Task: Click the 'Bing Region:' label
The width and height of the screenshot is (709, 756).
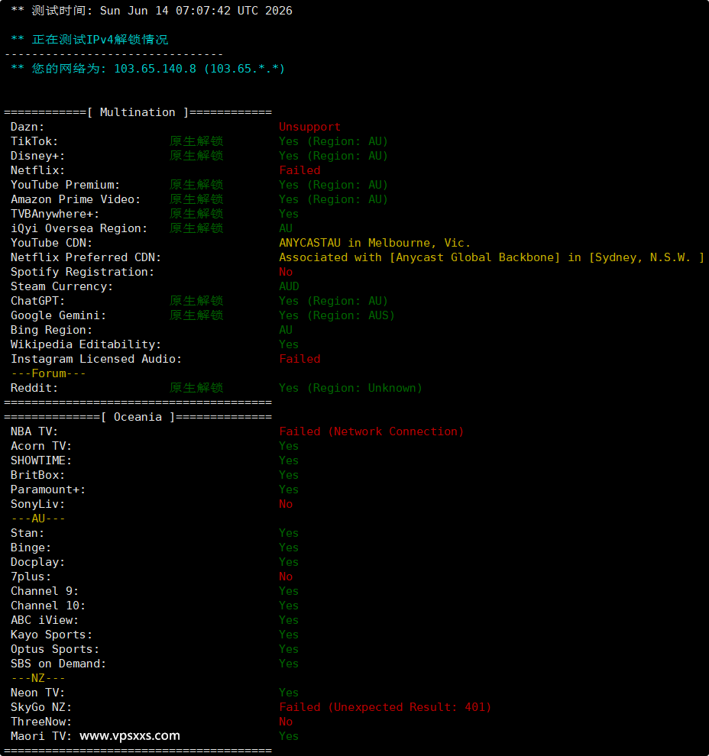Action: (x=51, y=330)
